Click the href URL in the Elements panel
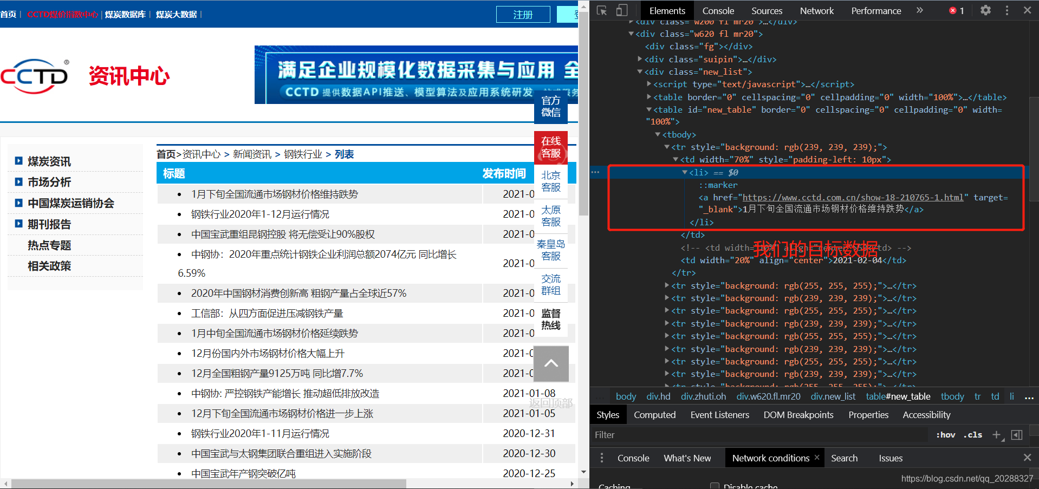This screenshot has width=1039, height=489. click(853, 197)
